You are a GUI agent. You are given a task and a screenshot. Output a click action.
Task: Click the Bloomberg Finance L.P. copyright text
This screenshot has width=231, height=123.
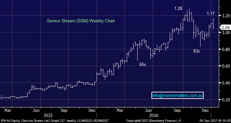tap(154, 121)
